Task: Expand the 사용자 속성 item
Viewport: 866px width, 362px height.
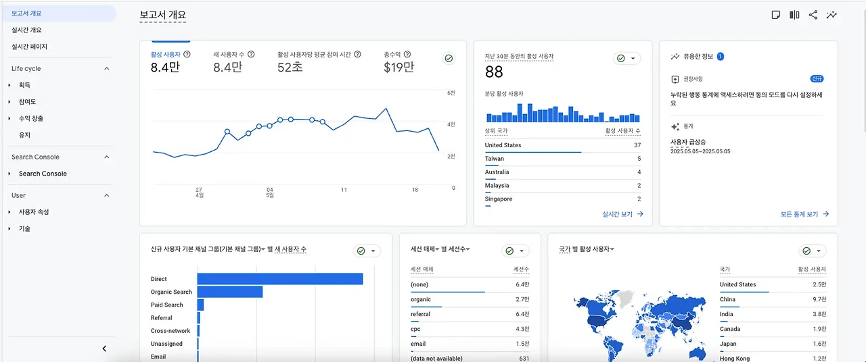Action: [9, 212]
